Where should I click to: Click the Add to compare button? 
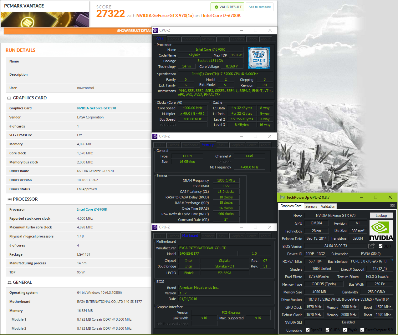[x=260, y=7]
